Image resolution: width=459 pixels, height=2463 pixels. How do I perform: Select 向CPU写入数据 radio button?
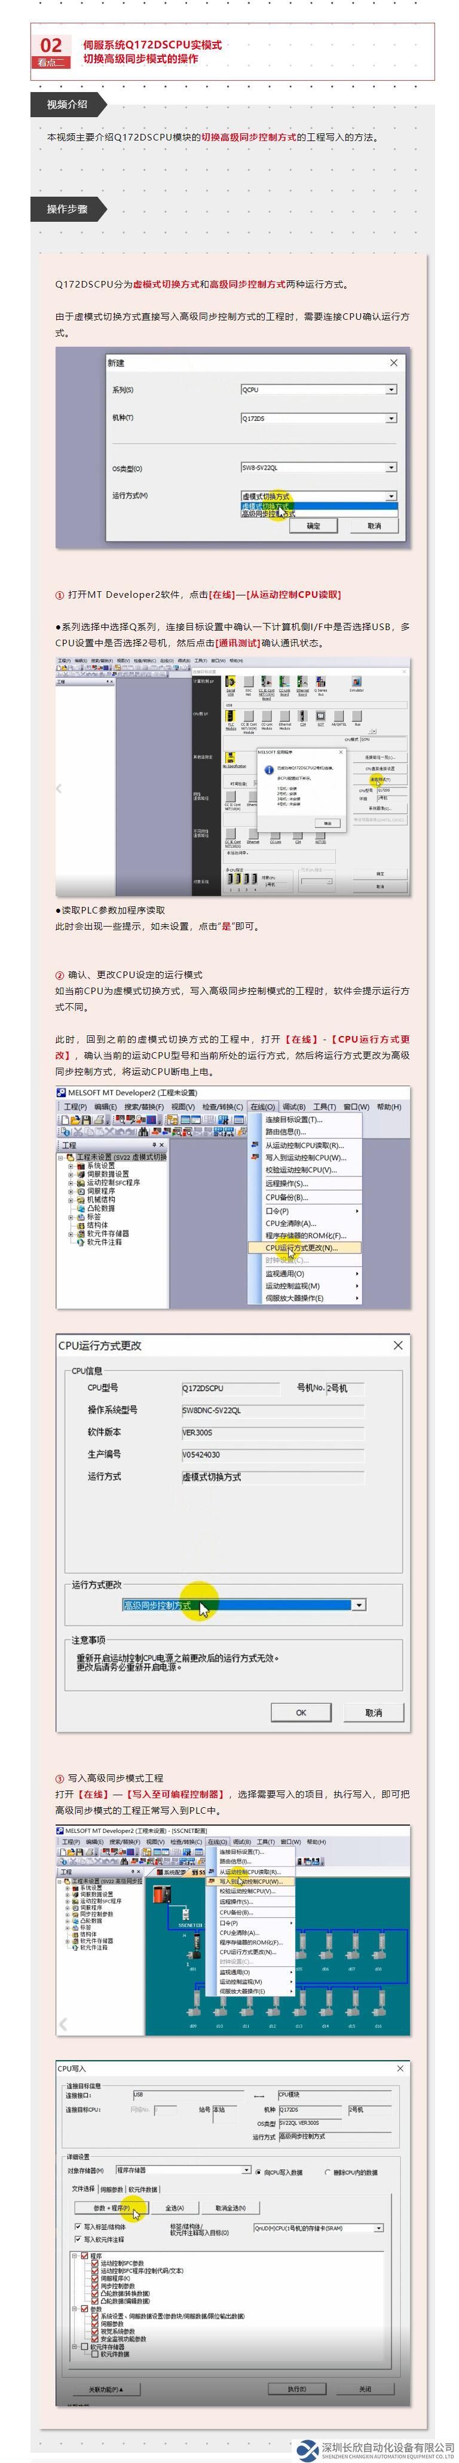coord(257,2172)
